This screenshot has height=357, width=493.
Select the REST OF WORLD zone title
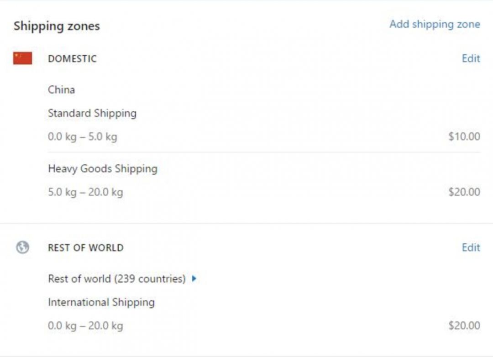point(85,248)
